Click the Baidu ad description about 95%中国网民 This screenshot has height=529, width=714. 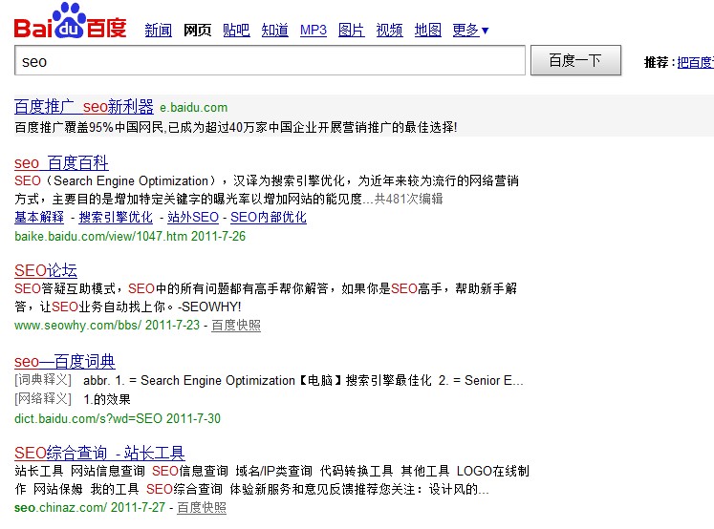tap(235, 127)
